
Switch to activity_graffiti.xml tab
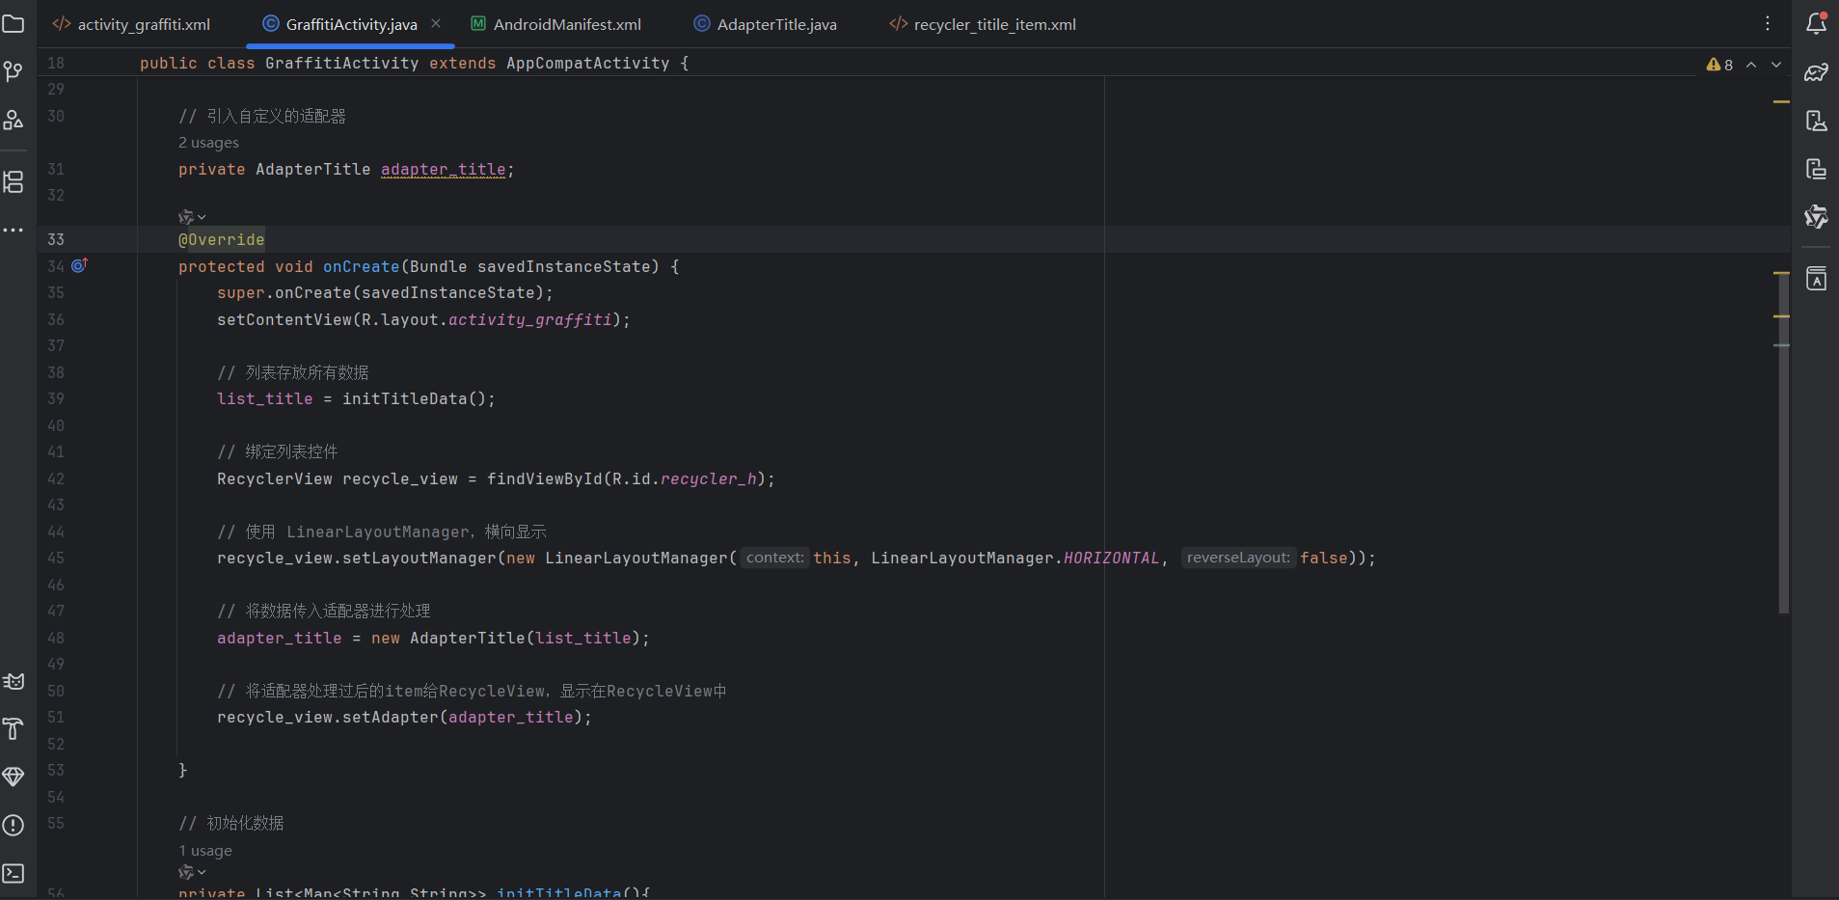coord(131,24)
